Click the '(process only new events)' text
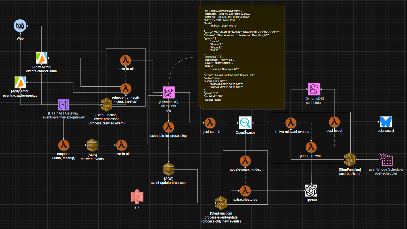 pyautogui.click(x=221, y=221)
